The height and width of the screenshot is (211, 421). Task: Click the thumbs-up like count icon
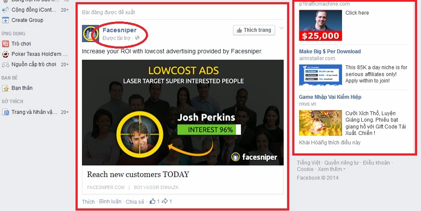pos(152,201)
